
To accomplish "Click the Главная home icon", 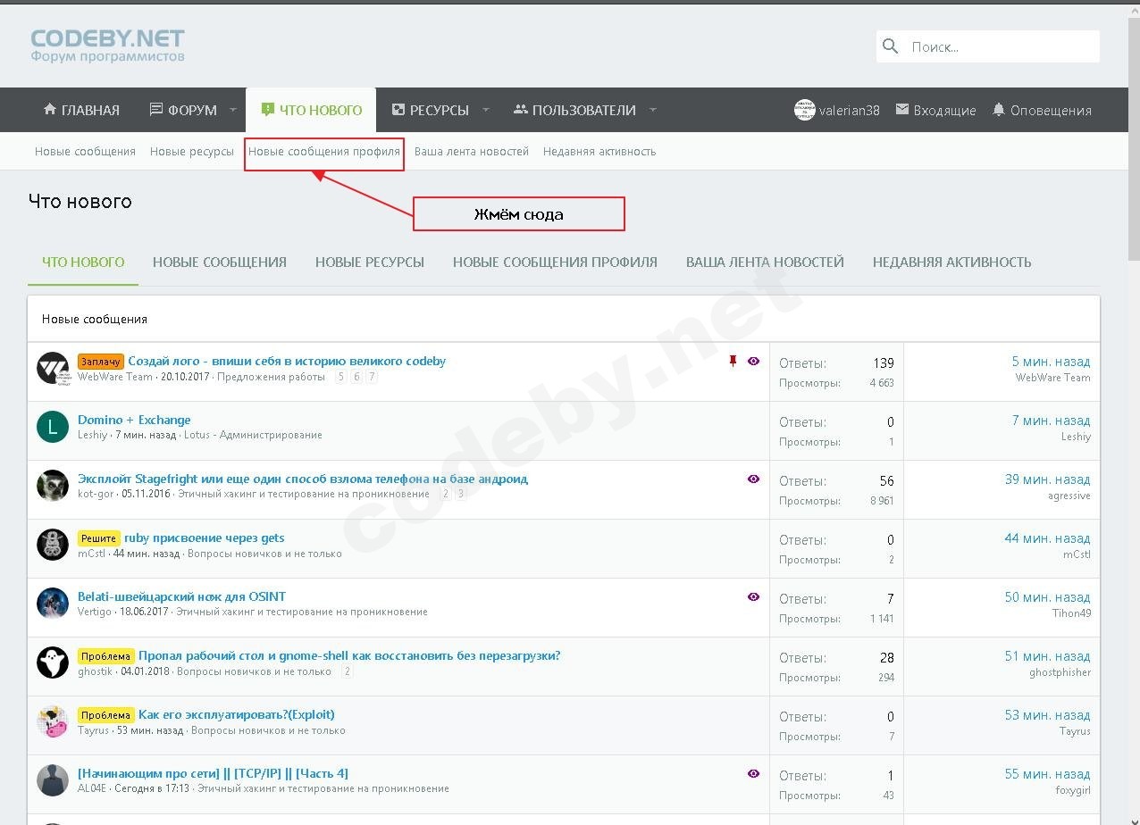I will (50, 110).
